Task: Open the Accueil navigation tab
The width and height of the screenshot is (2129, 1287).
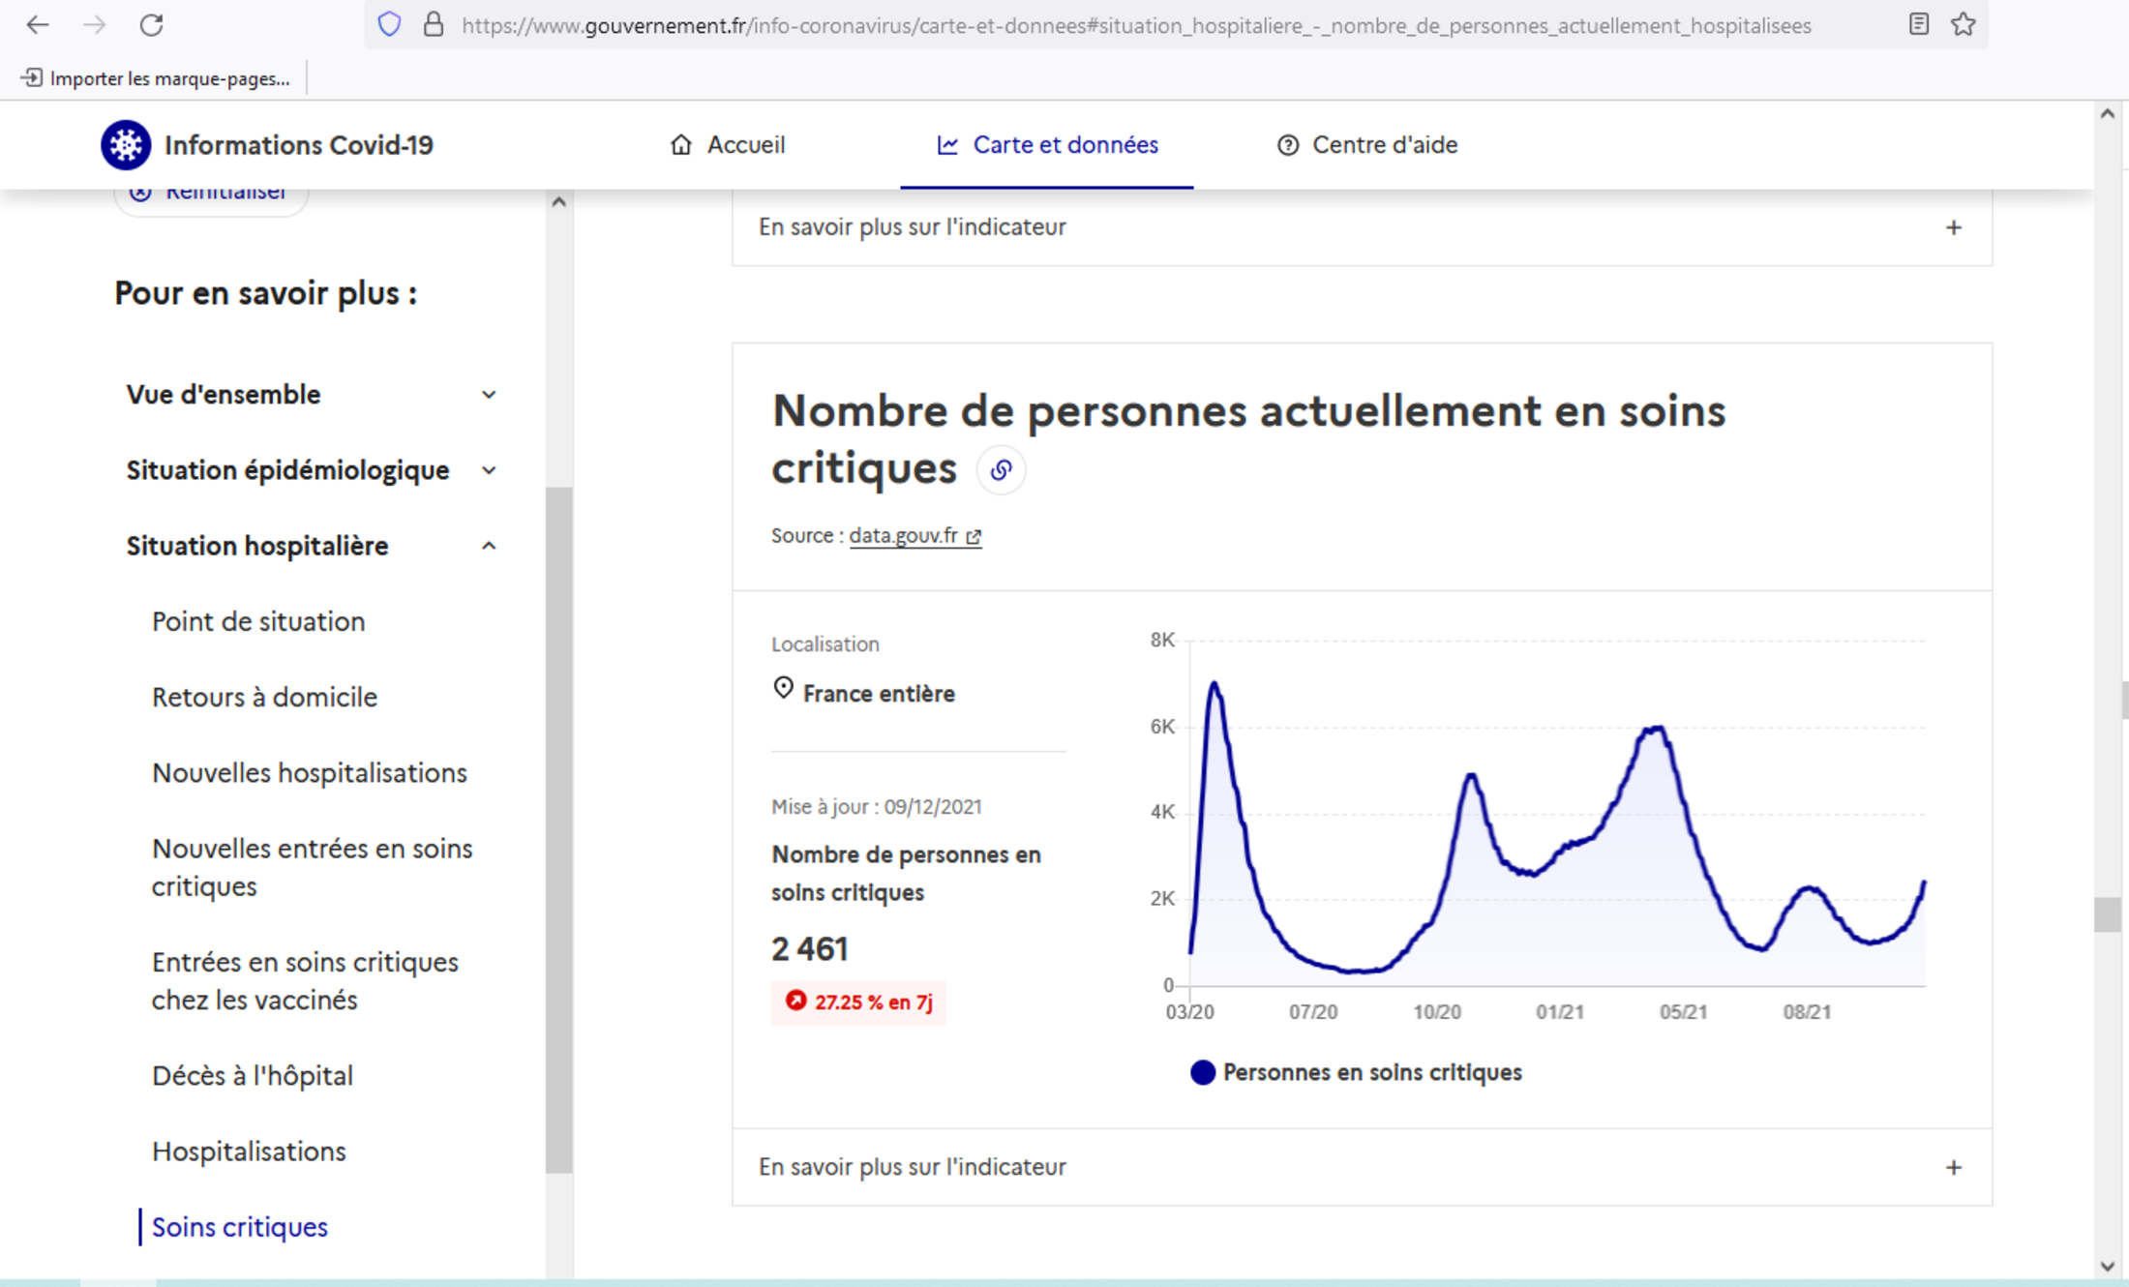Action: [x=728, y=145]
